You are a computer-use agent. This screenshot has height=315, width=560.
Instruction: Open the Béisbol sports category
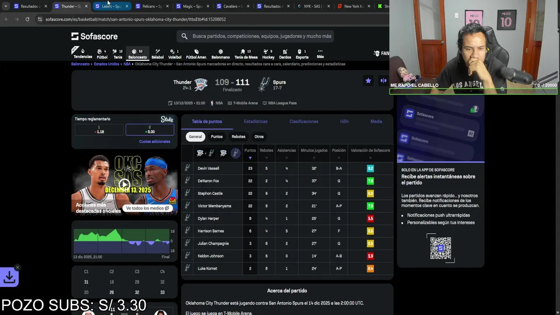point(157,54)
